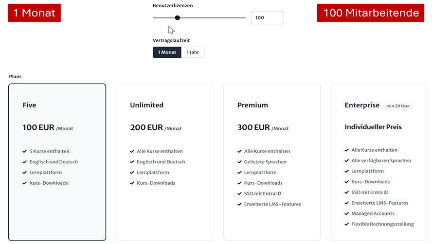The width and height of the screenshot is (432, 244).
Task: Click the checkmark beside 'Managed Accounts'
Action: coord(347,213)
